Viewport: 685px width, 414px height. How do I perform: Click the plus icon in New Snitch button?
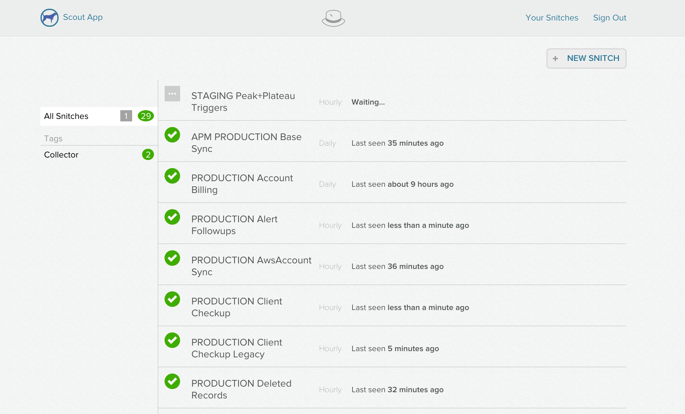point(555,59)
